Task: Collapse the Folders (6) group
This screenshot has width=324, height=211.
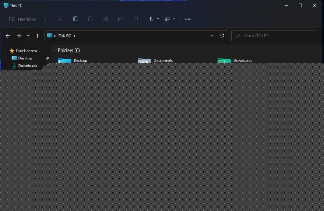Action: click(55, 51)
